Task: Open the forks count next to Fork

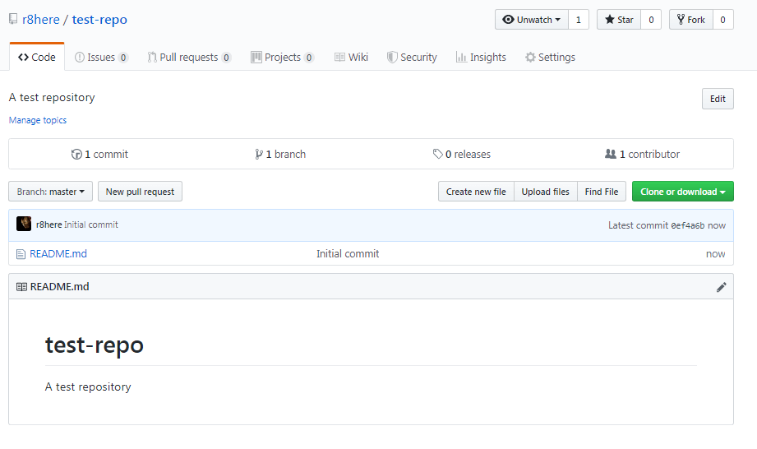Action: click(x=722, y=20)
